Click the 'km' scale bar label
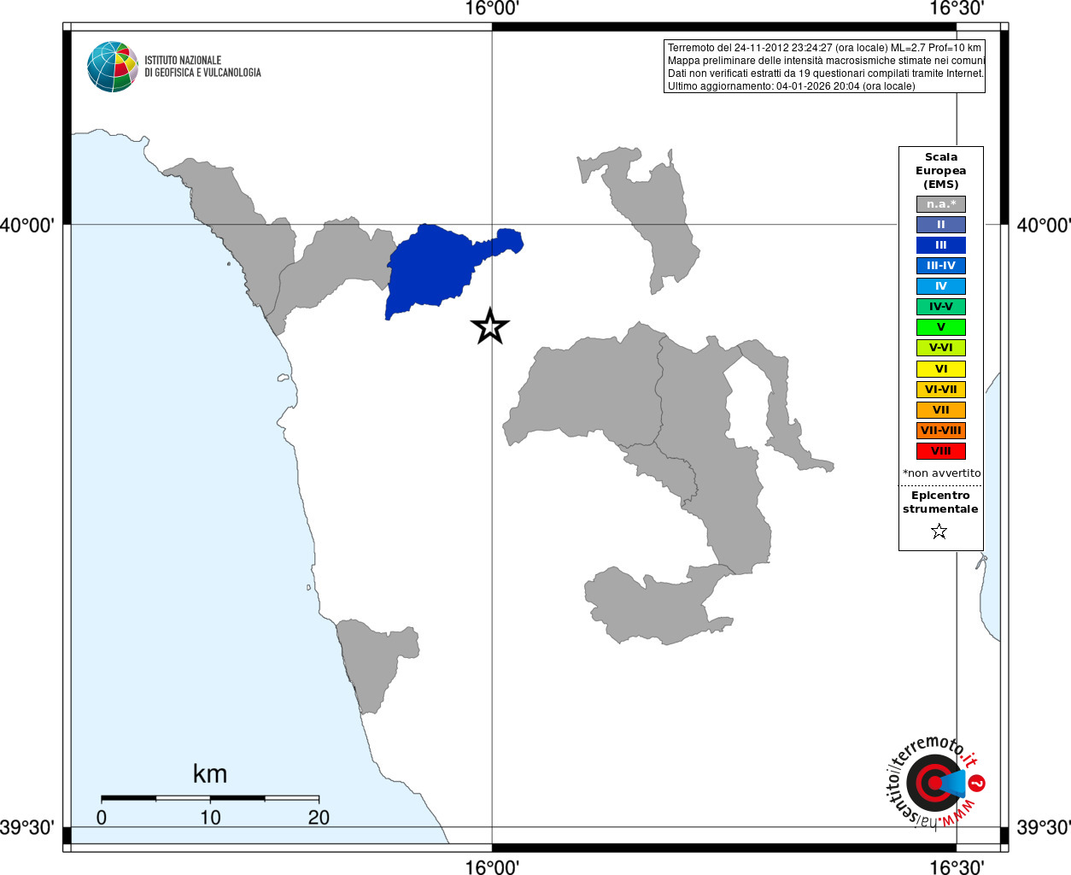Screen dimensions: 1071x875 210,774
